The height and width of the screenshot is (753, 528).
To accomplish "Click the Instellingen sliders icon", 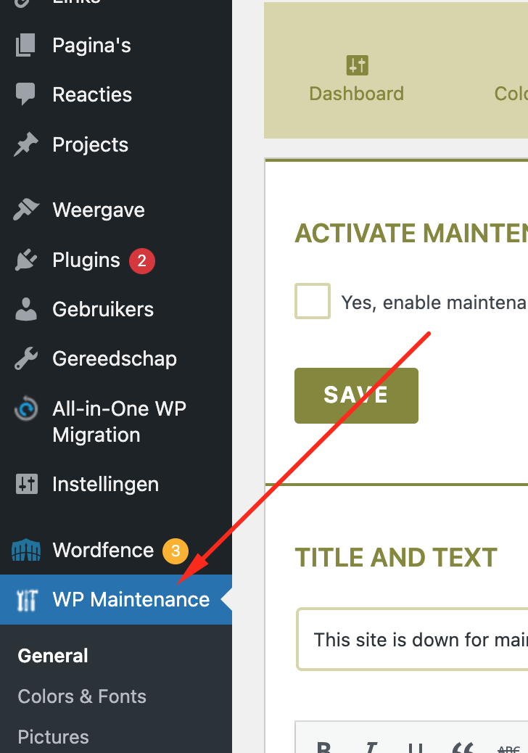I will [25, 484].
